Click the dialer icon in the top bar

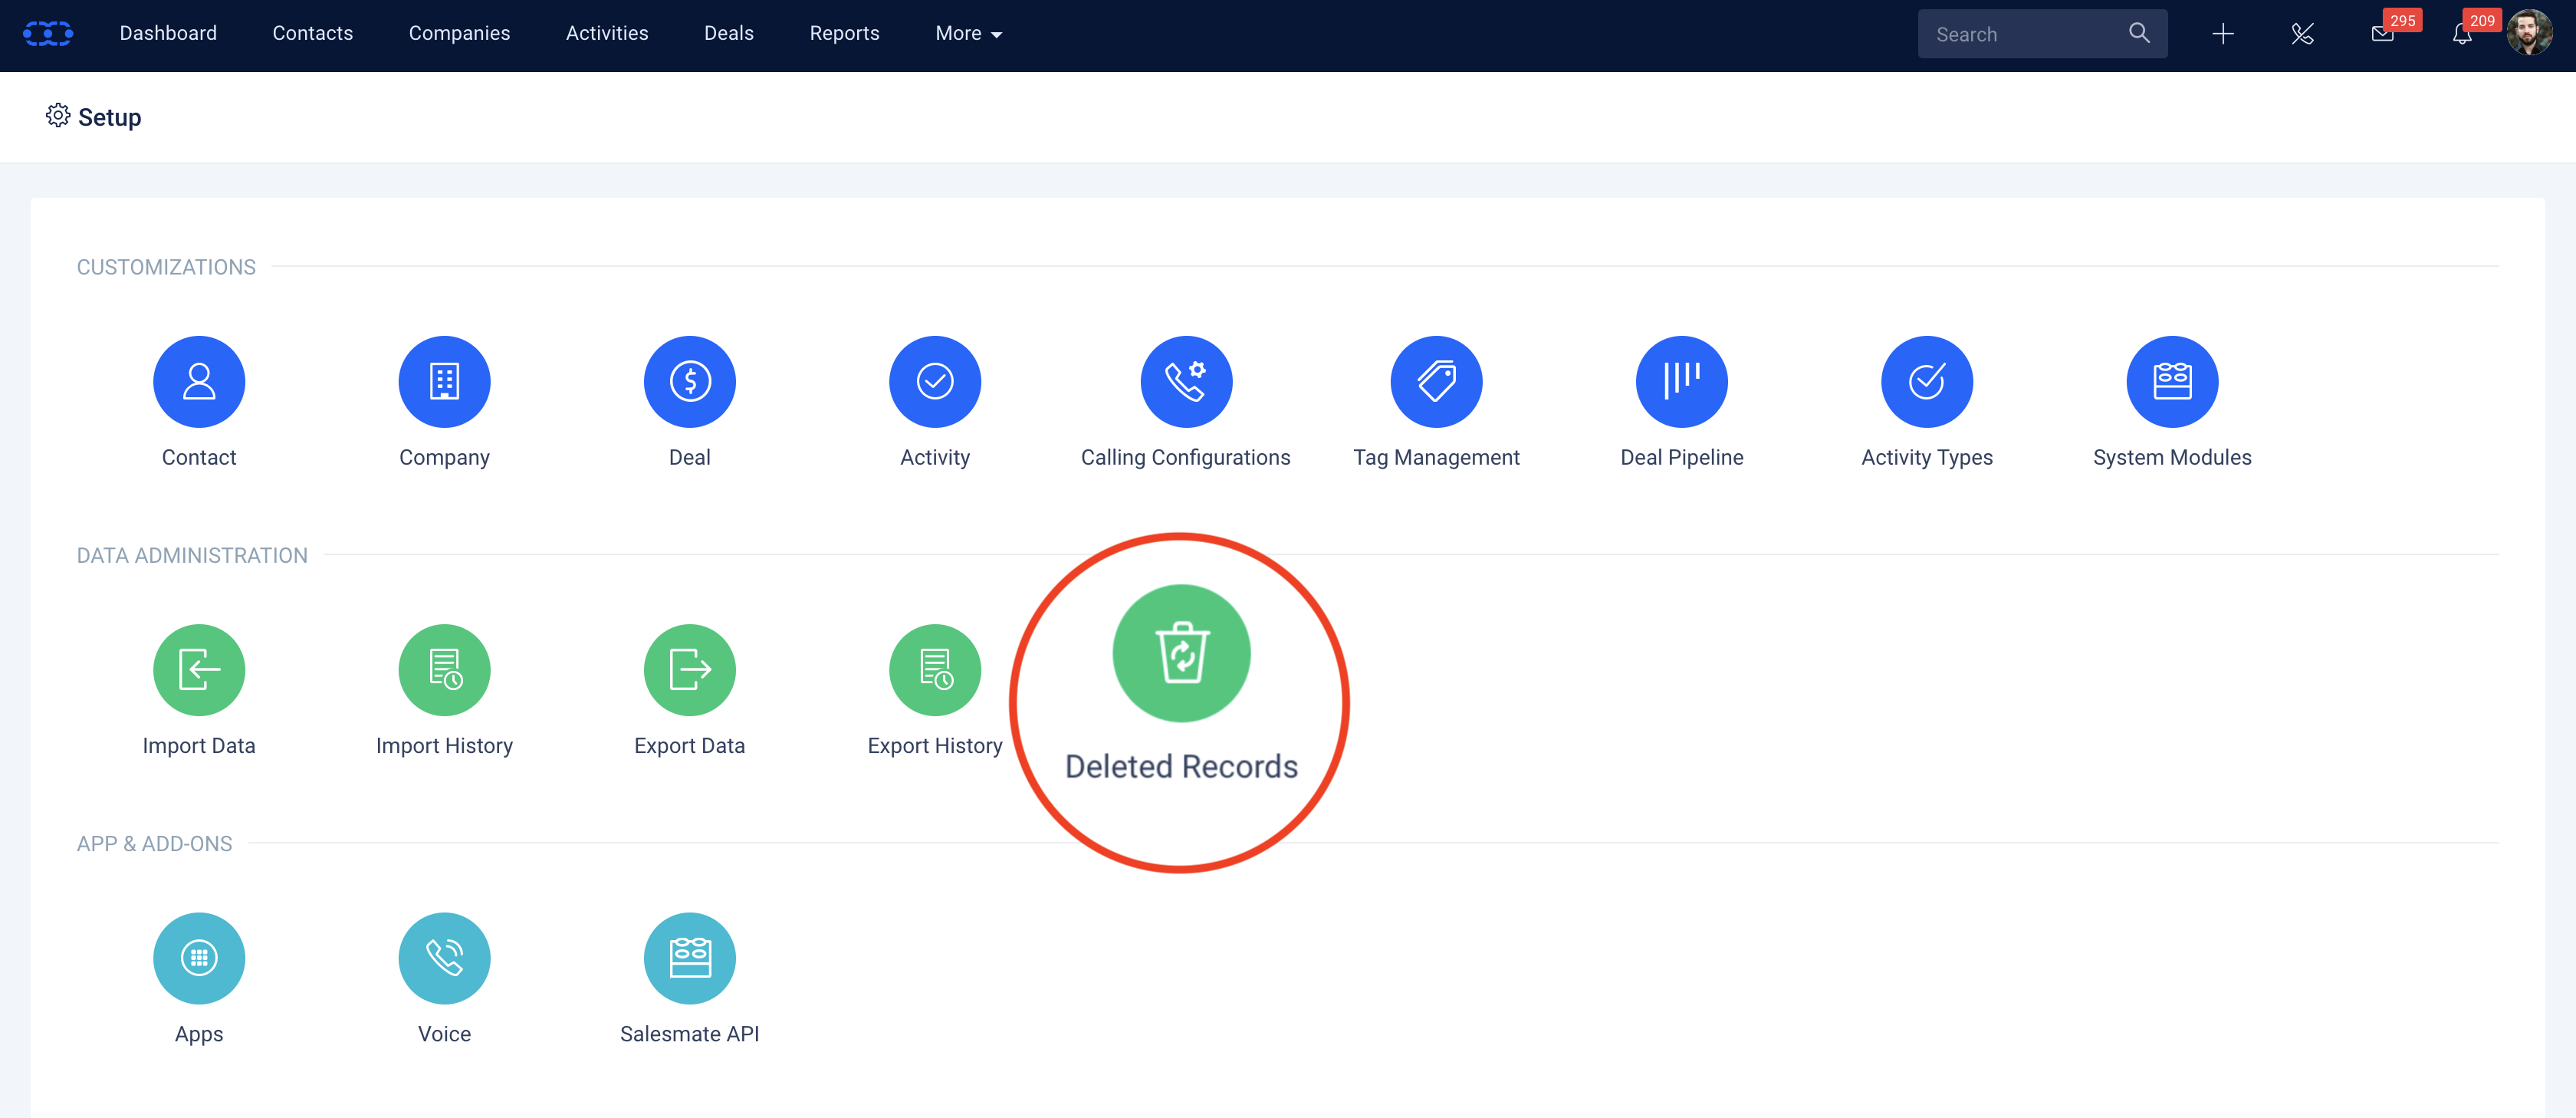pyautogui.click(x=2302, y=33)
